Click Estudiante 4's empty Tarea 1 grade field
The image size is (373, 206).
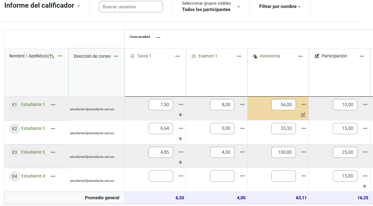[161, 176]
